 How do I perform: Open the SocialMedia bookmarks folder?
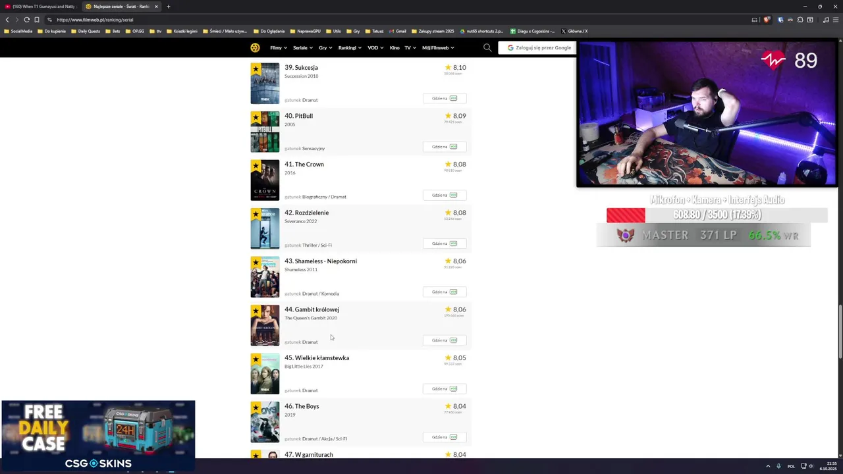pyautogui.click(x=18, y=31)
